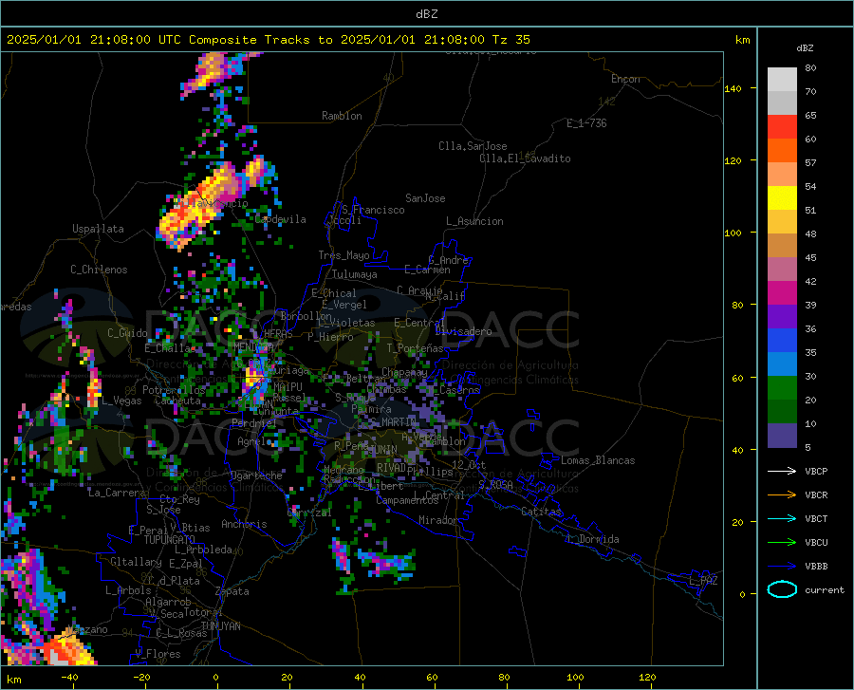Click the timestamp header 'Composite Tracks to' text
This screenshot has height=690, width=854.
click(260, 40)
